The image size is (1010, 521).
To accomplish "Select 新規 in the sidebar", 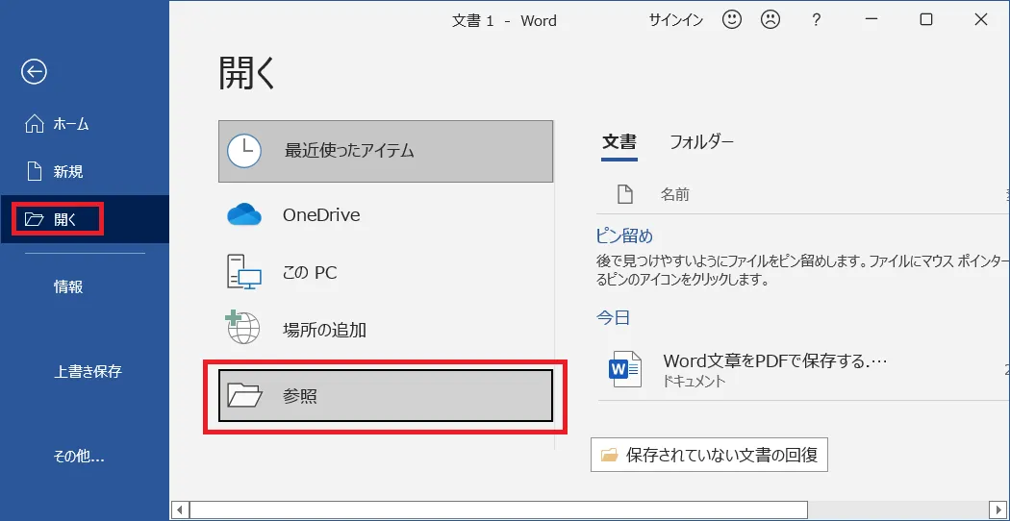I will tap(85, 172).
